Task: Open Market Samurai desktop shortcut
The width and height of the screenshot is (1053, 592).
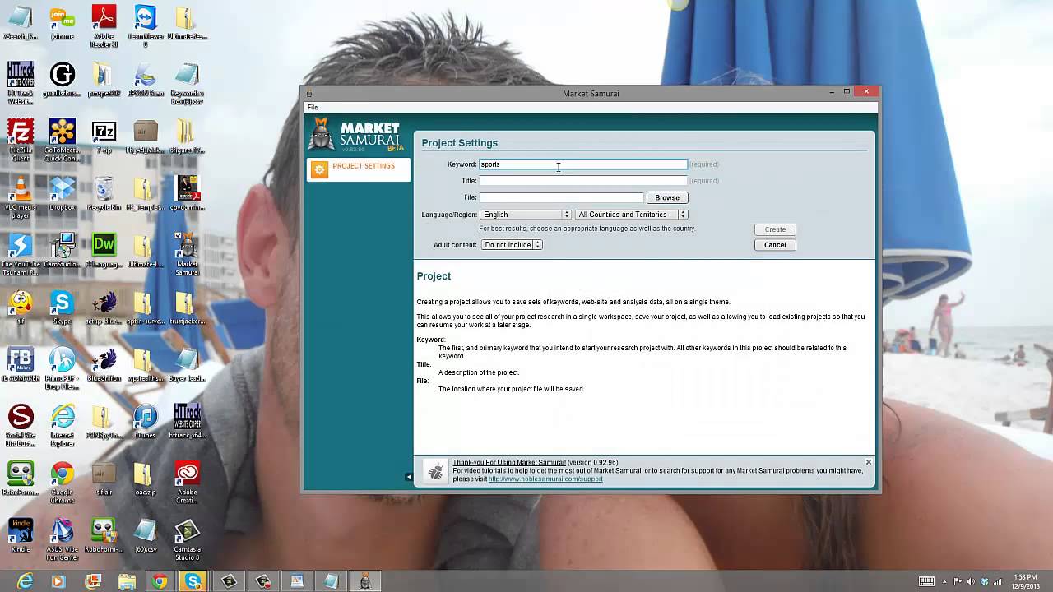Action: click(x=187, y=253)
